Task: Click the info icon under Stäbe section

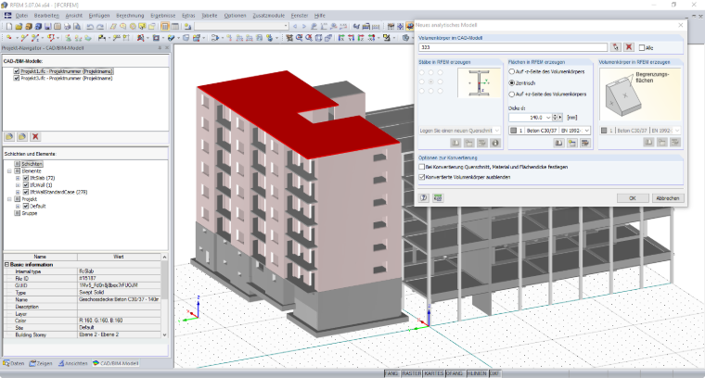Action: (495, 143)
